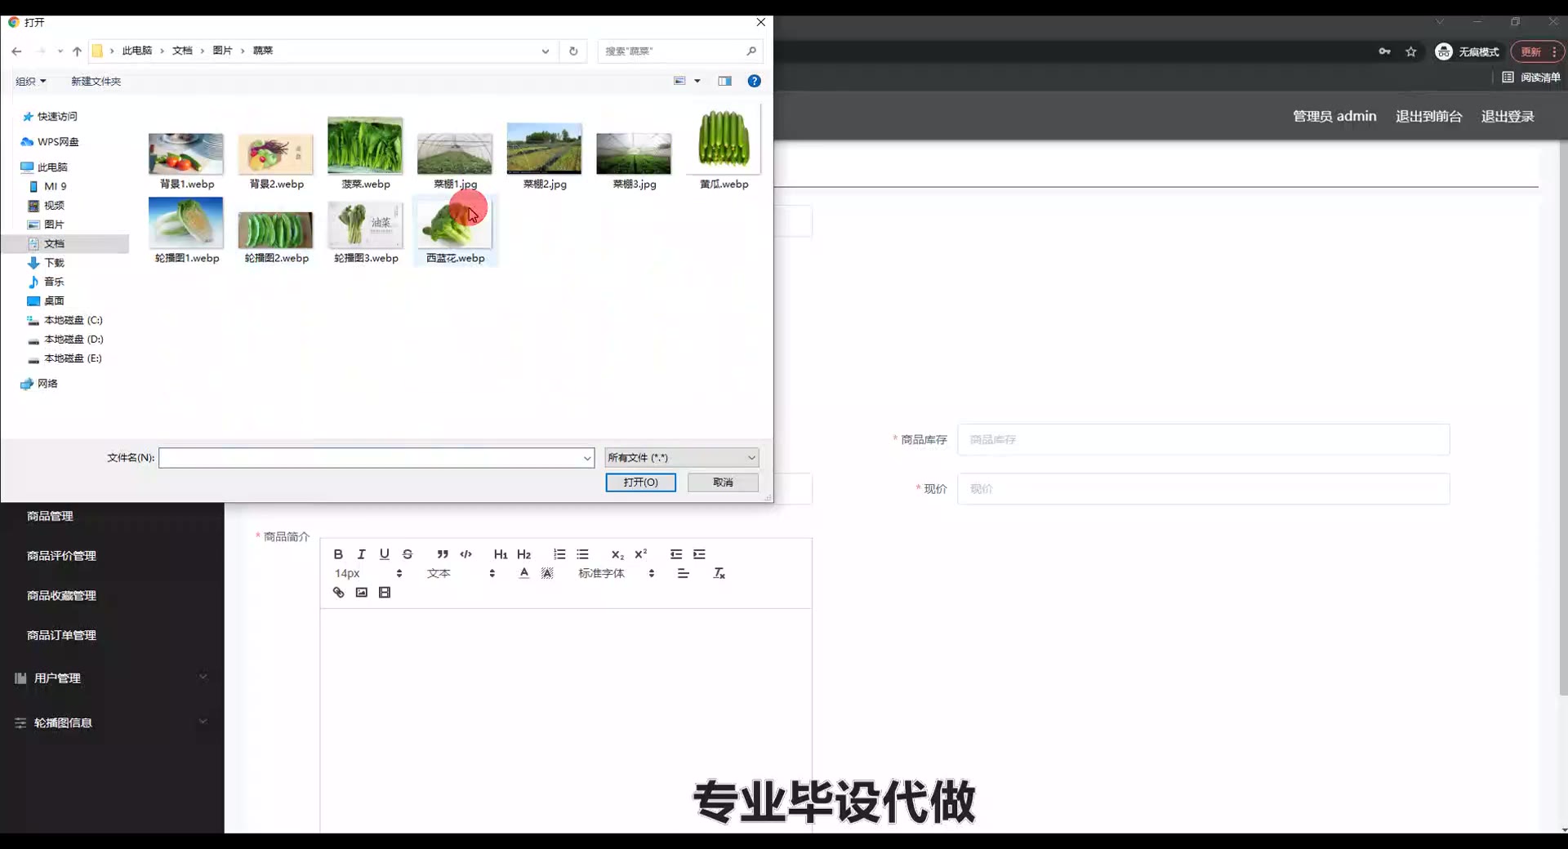Apply bold formatting in the editor toolbar

[x=338, y=554]
